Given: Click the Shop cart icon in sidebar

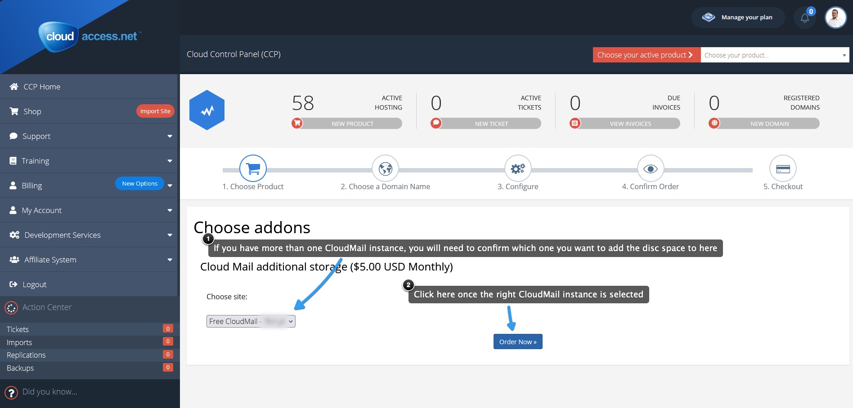Looking at the screenshot, I should pyautogui.click(x=14, y=111).
